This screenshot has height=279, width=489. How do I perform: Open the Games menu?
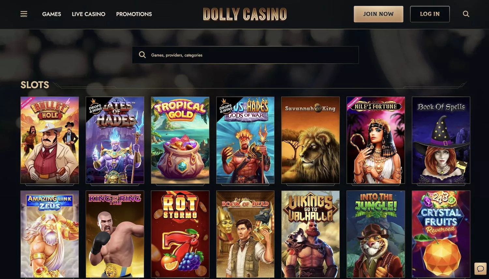[x=52, y=14]
